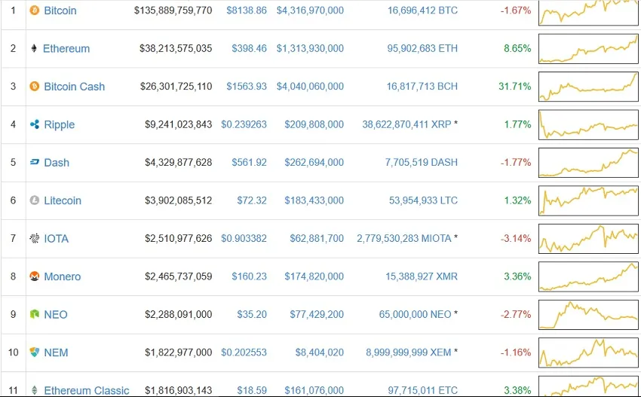Open the Litecoin price sparkline chart

(588, 200)
